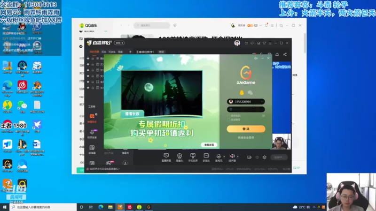
Task: Open the phone screen casting tool
Action: pyautogui.click(x=193, y=158)
